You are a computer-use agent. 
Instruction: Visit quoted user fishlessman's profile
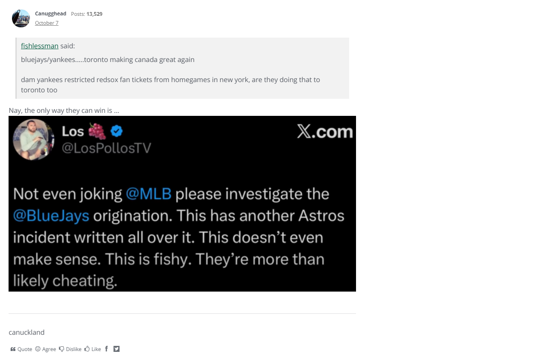pyautogui.click(x=39, y=46)
